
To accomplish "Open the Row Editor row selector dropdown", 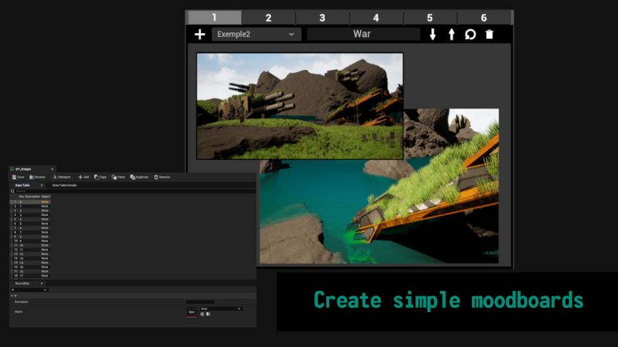I will point(29,290).
